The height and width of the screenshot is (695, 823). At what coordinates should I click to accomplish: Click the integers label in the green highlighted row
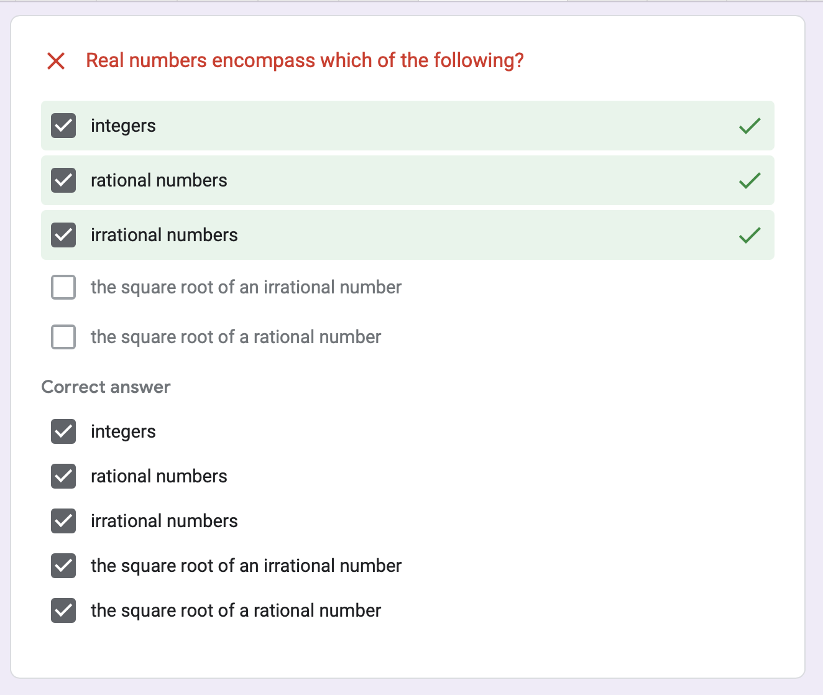click(x=123, y=126)
